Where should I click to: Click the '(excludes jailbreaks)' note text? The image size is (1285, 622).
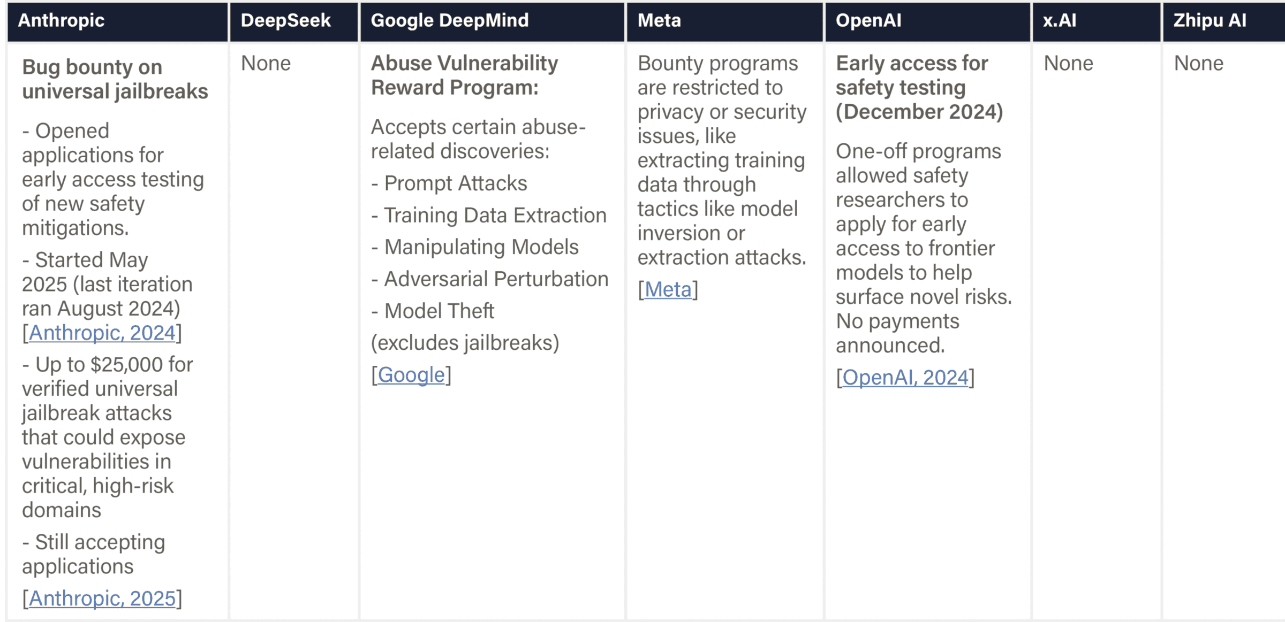[465, 343]
